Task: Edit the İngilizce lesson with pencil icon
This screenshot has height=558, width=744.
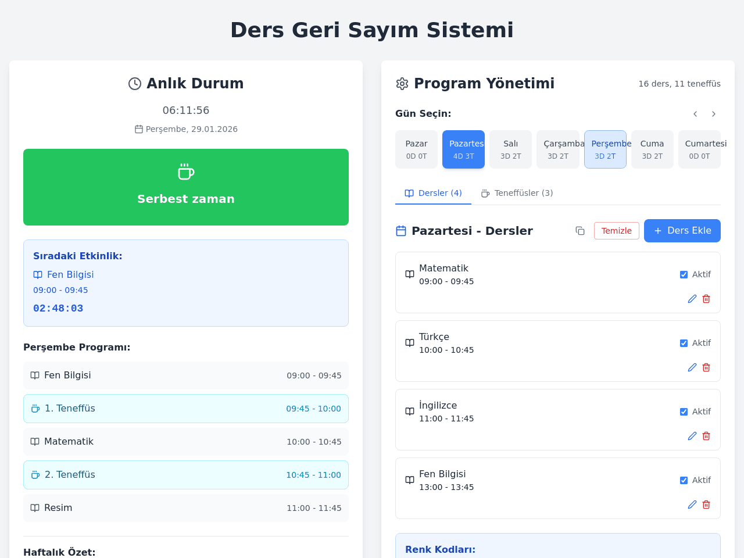Action: (x=692, y=436)
